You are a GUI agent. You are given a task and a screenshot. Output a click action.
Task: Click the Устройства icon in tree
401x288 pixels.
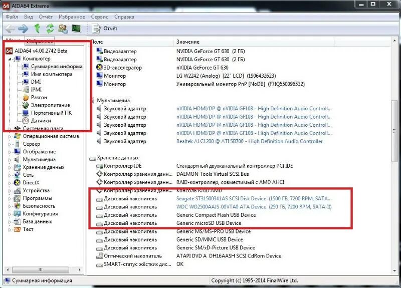pos(18,191)
